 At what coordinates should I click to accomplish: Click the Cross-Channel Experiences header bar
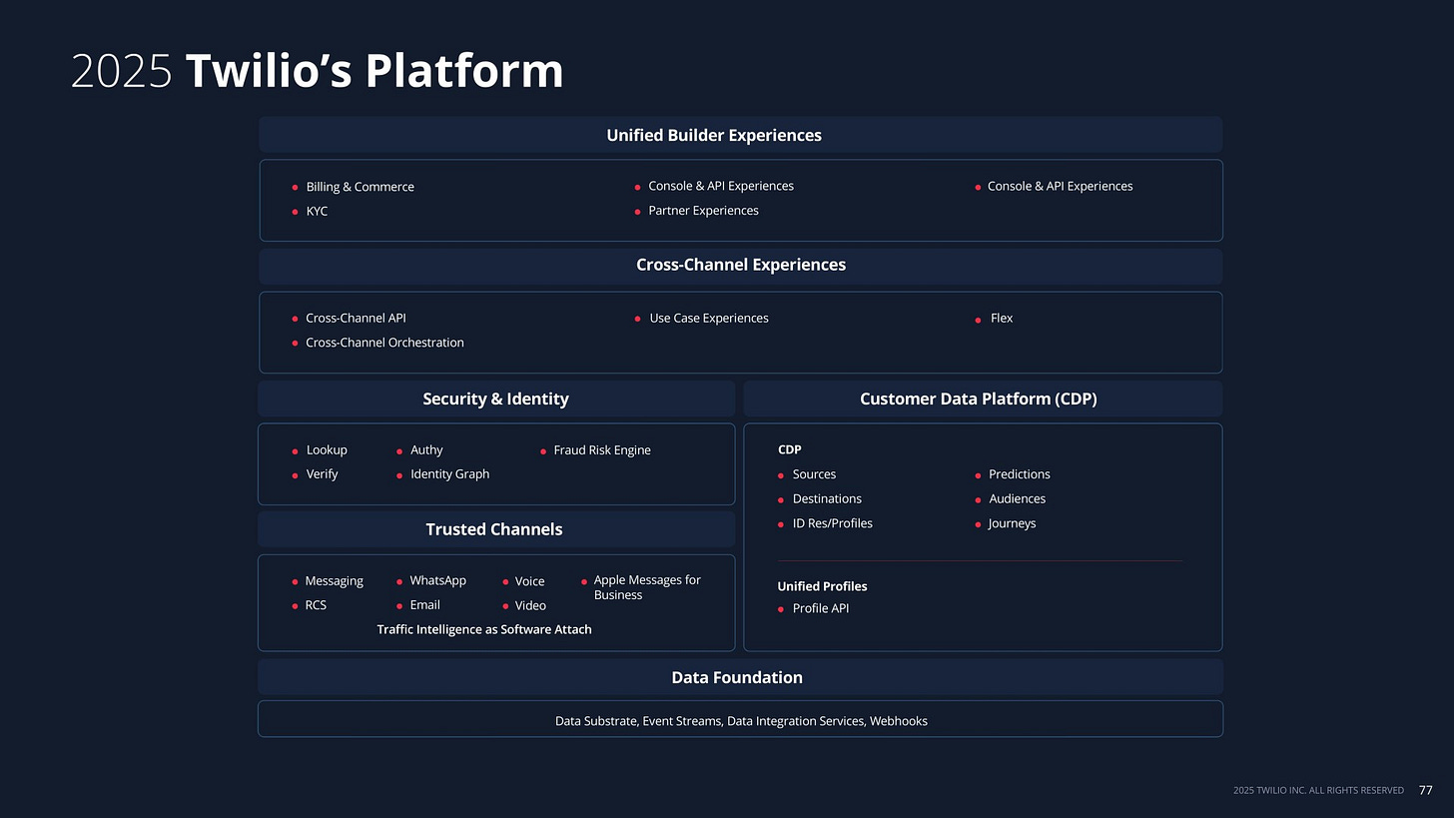tap(740, 266)
